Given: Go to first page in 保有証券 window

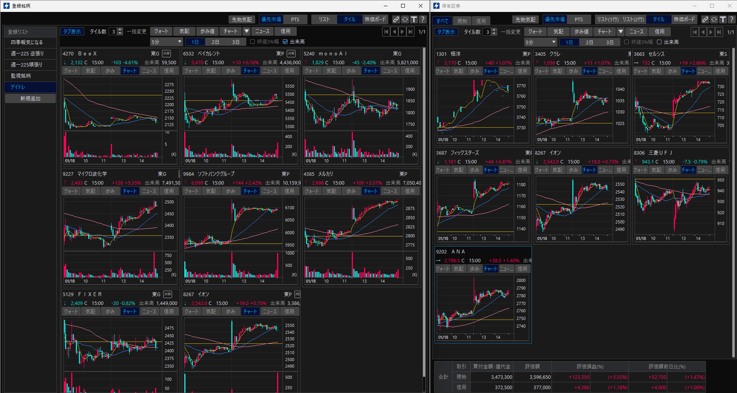Looking at the screenshot, I should tap(695, 32).
